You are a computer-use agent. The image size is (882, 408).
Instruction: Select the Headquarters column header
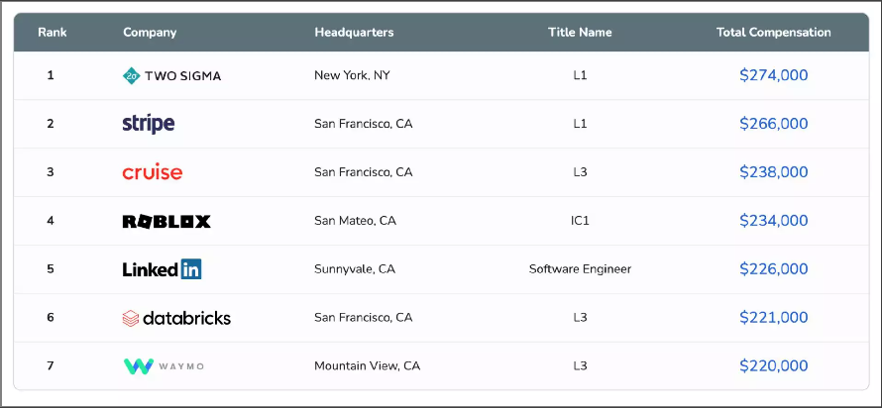(x=354, y=32)
